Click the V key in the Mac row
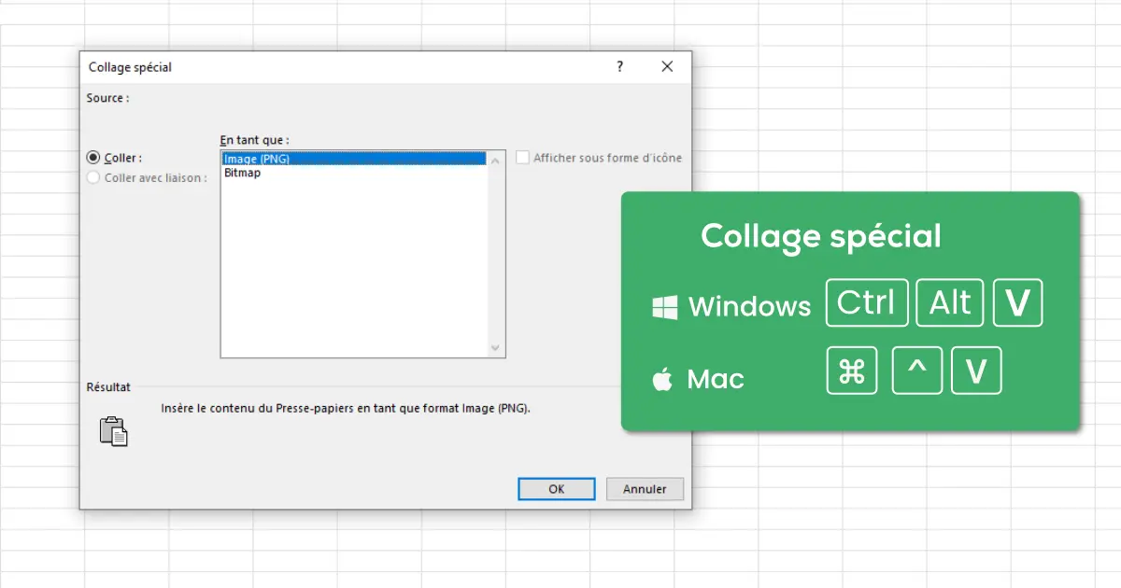Viewport: 1121px width, 588px height. coord(976,371)
